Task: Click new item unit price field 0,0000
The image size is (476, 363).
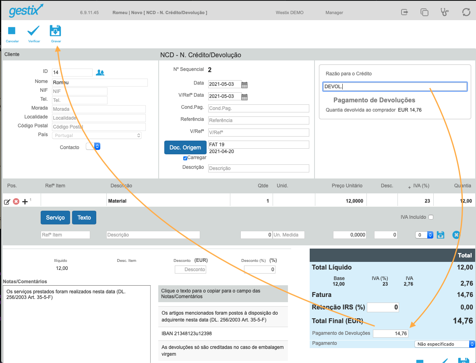Action: [x=350, y=235]
